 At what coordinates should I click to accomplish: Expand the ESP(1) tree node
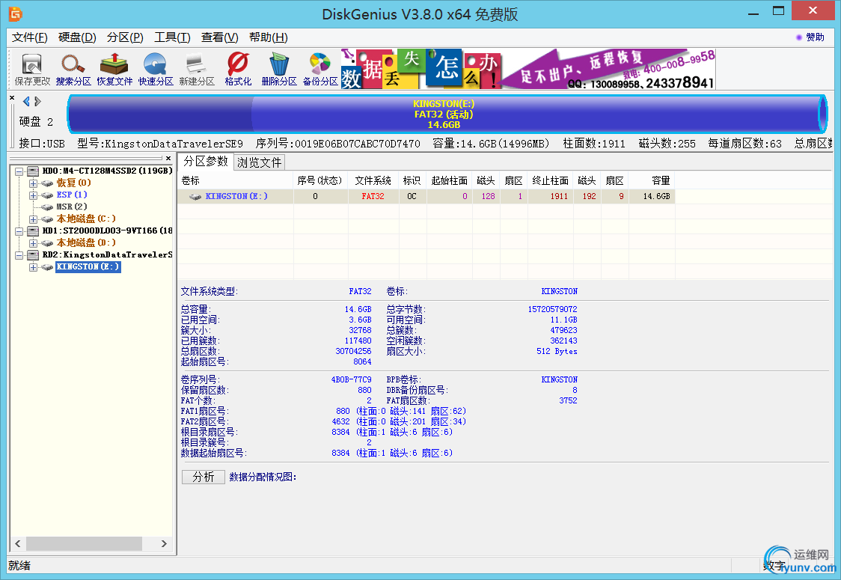click(32, 194)
